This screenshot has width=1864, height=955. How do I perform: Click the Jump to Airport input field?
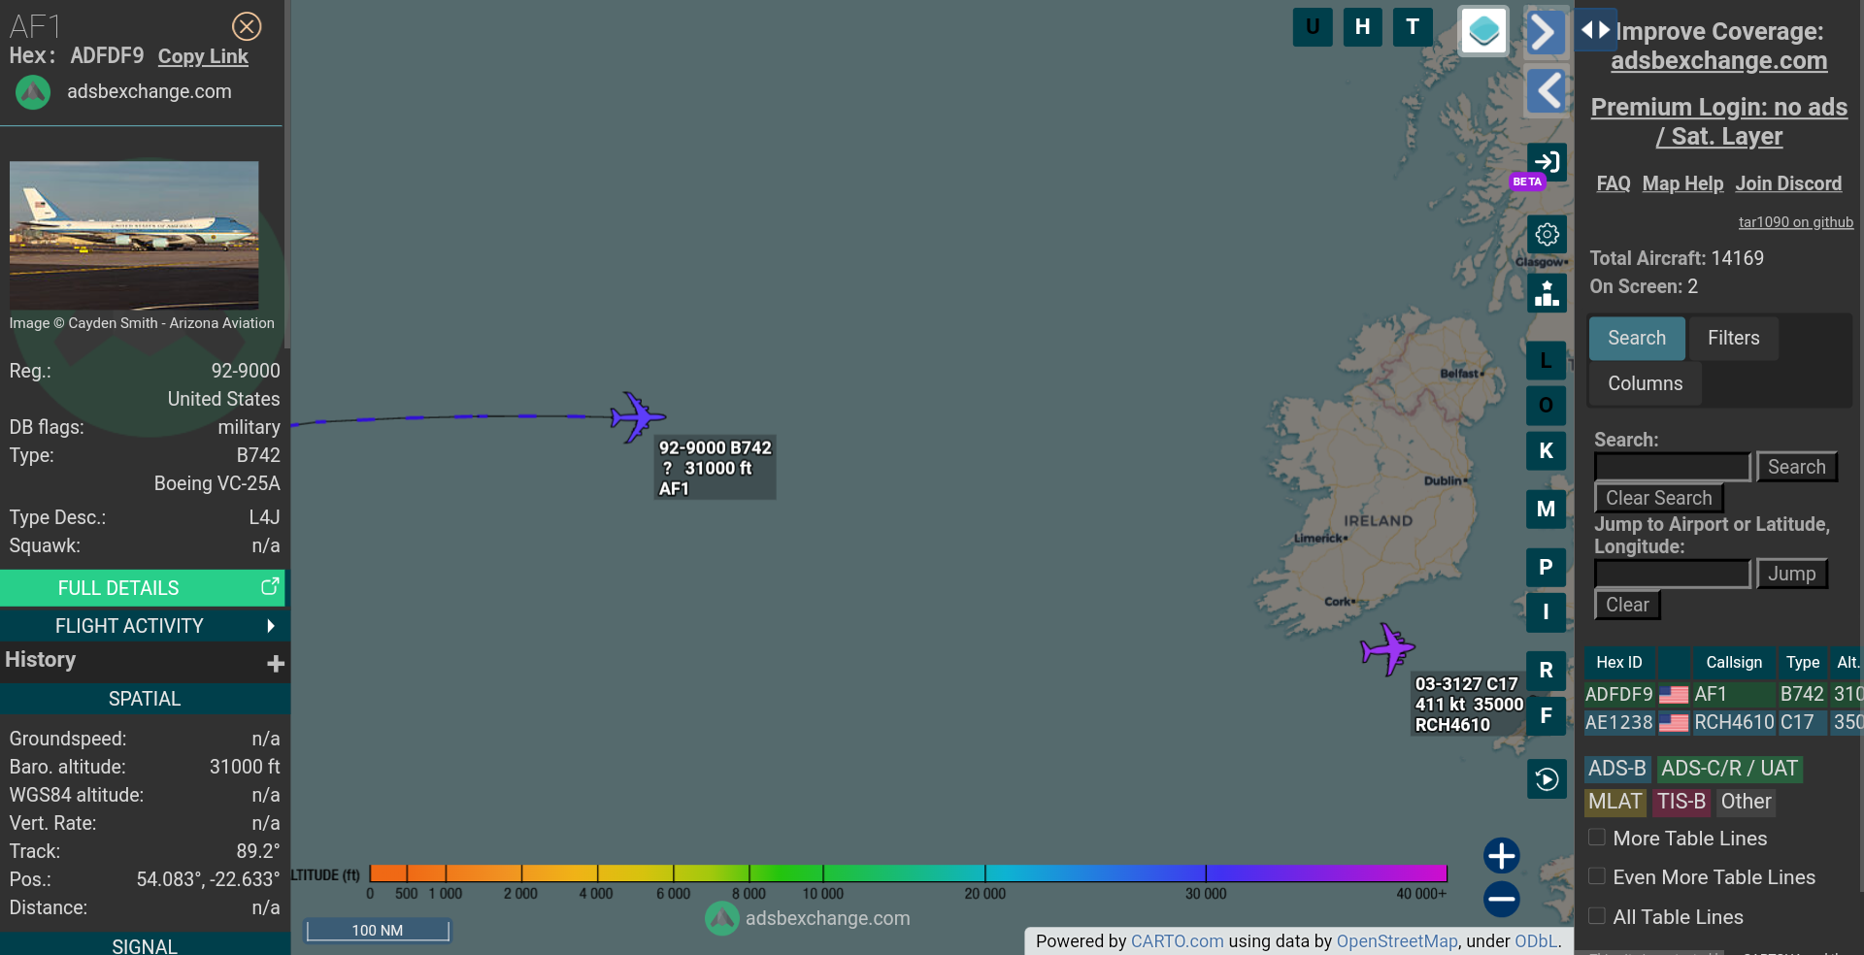click(1673, 574)
